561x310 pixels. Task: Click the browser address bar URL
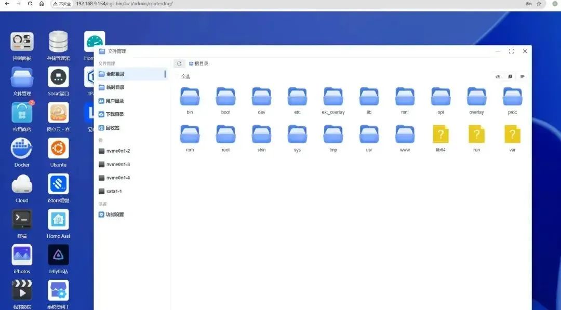tap(125, 4)
